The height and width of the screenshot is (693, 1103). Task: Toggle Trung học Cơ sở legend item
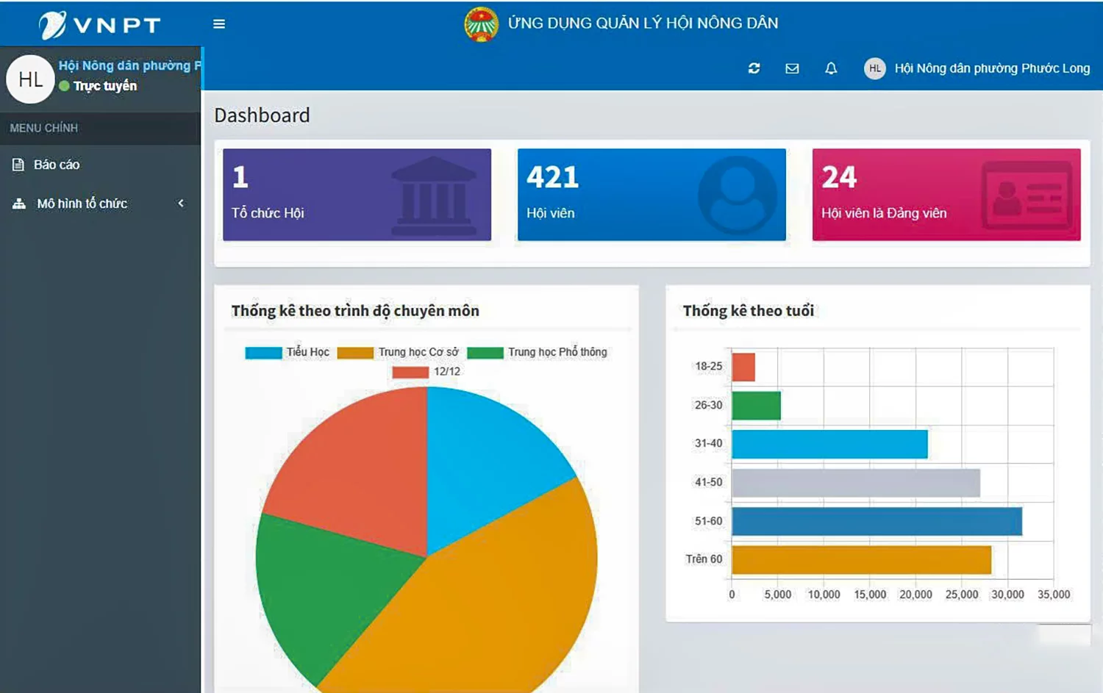tap(398, 353)
